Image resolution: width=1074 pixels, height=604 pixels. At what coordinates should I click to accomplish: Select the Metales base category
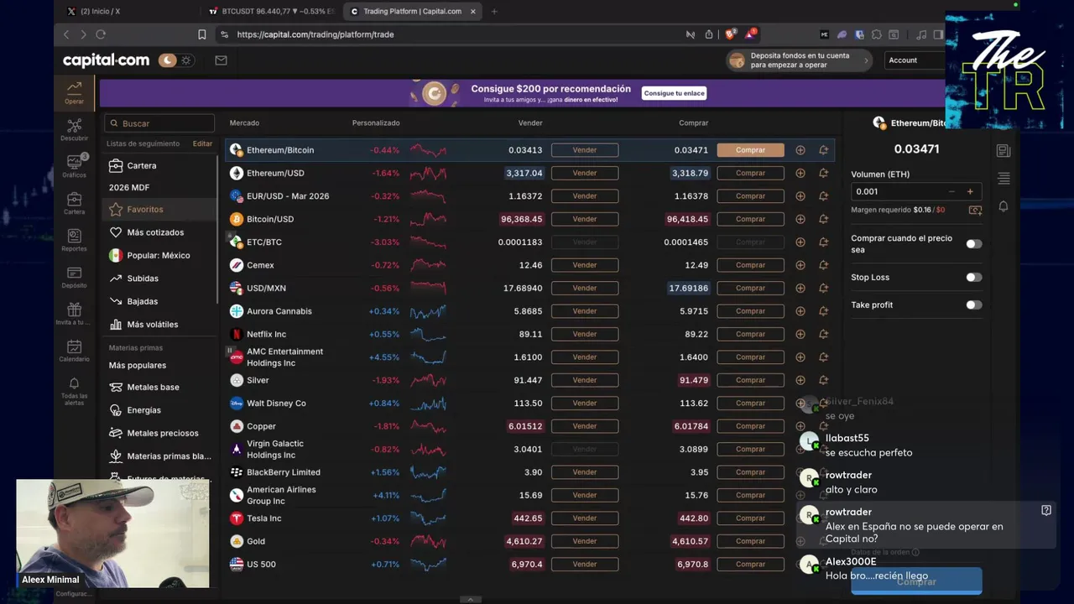click(x=159, y=388)
